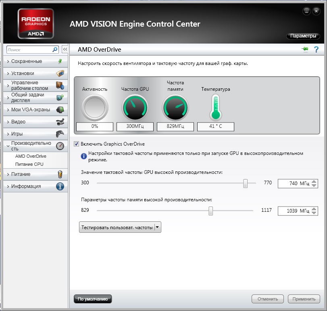Click the Производительность gauge icon

coord(60,146)
